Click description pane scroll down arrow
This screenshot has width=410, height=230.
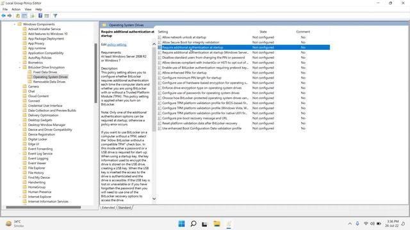pyautogui.click(x=154, y=199)
